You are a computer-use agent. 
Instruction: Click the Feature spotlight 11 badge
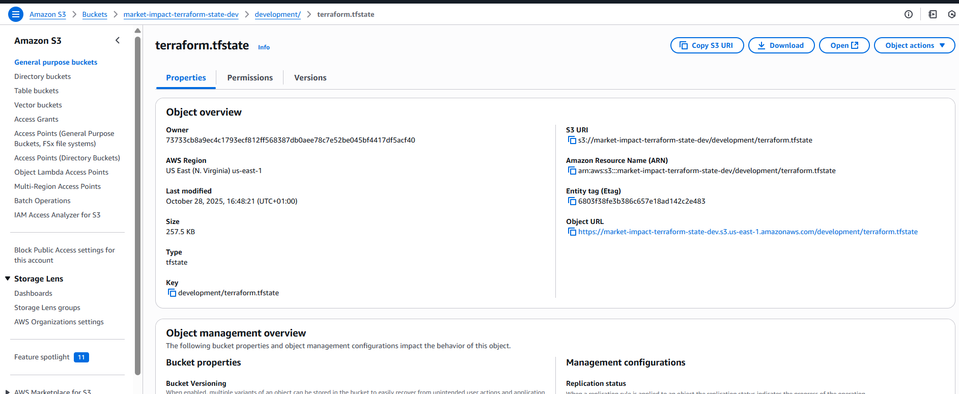pyautogui.click(x=81, y=357)
